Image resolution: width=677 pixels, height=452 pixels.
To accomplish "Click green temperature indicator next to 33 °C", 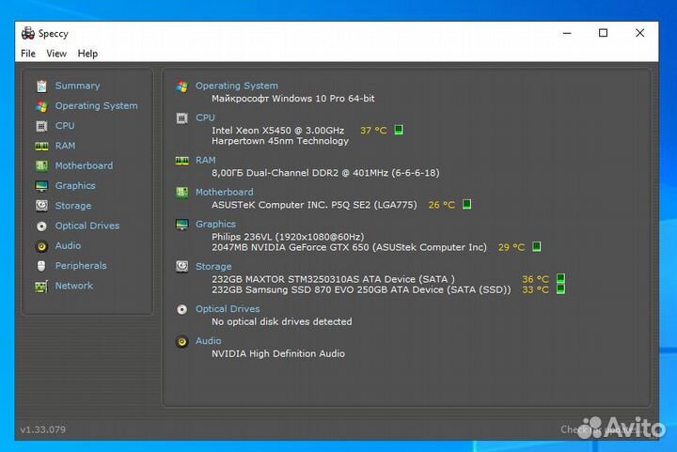I will click(x=560, y=289).
